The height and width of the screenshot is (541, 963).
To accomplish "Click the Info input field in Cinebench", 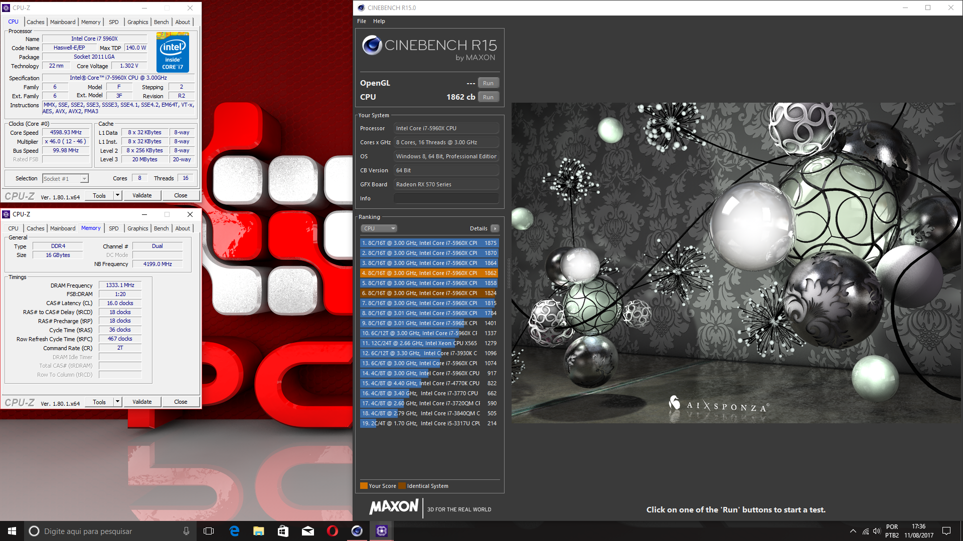I will pyautogui.click(x=446, y=198).
